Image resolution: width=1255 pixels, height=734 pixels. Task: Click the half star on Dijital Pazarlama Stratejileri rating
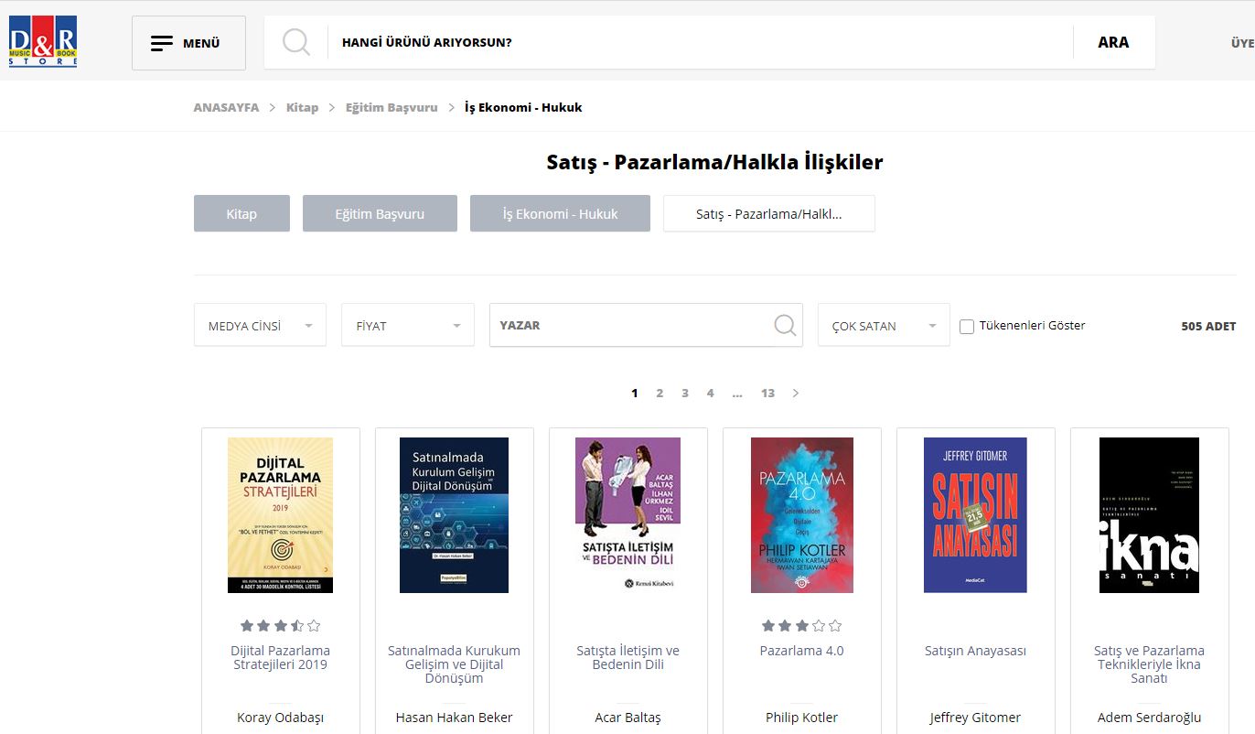point(297,625)
